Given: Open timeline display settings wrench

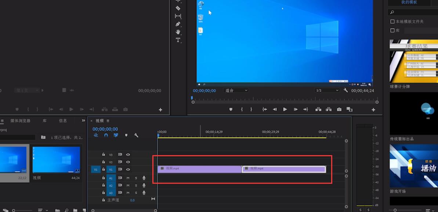Looking at the screenshot, I should (136, 135).
